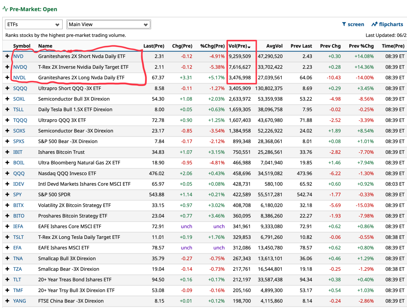Open the NVDL symbol link

(20, 78)
